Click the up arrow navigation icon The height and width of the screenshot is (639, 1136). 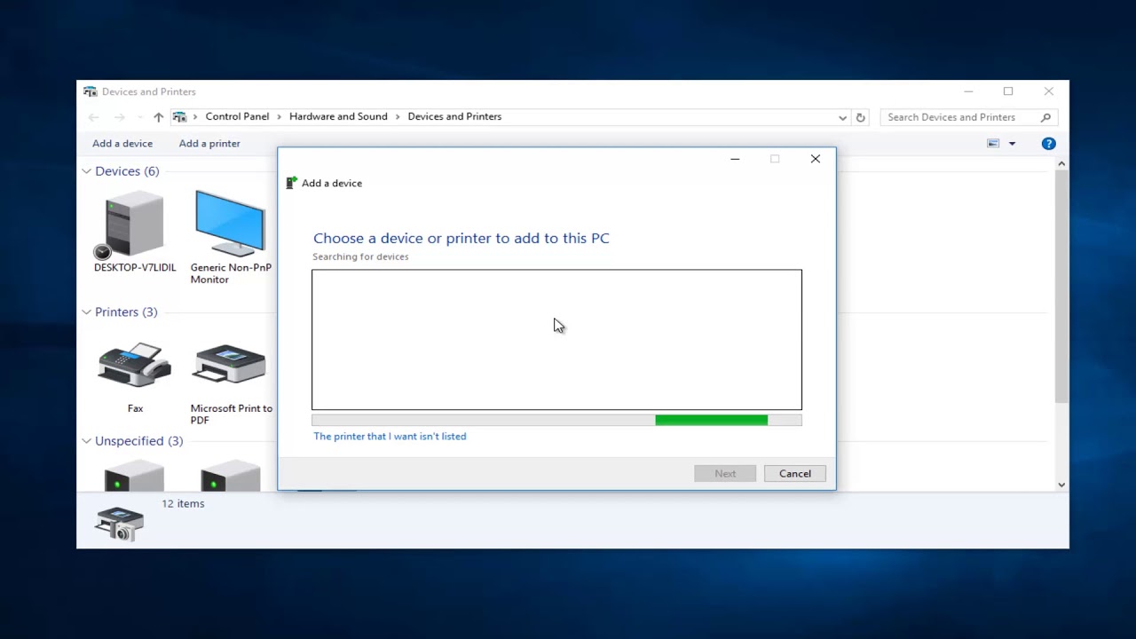pos(158,116)
